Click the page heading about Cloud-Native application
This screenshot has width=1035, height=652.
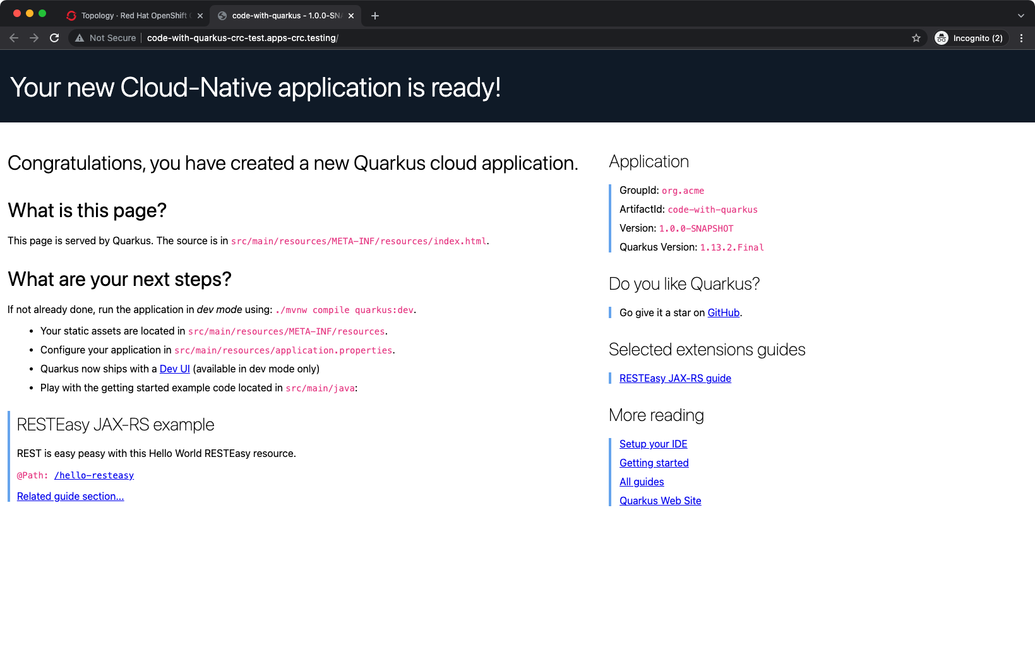256,87
